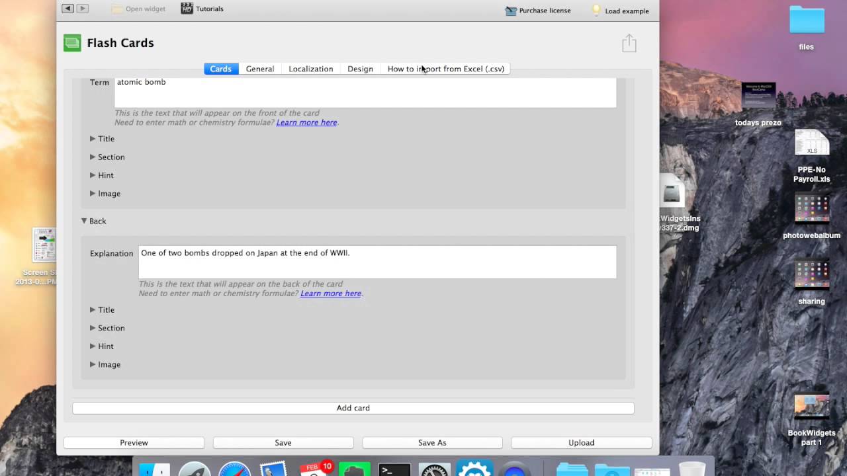Screen dimensions: 847x476
Task: Open Trash in the dock
Action: point(692,469)
